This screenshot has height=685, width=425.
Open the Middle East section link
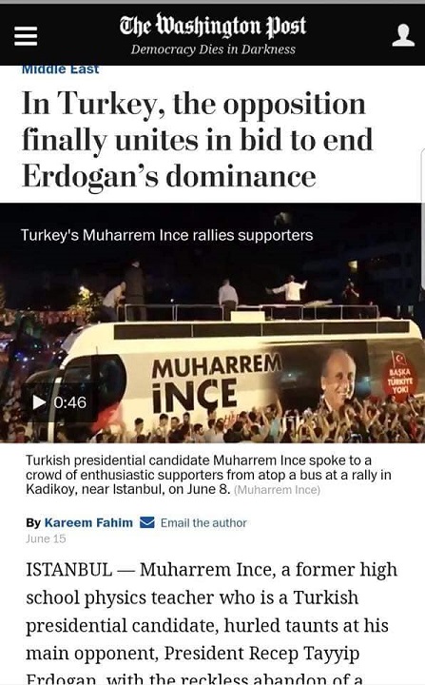click(60, 69)
